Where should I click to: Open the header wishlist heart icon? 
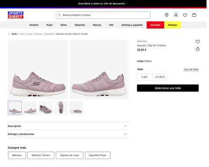[x=185, y=15]
